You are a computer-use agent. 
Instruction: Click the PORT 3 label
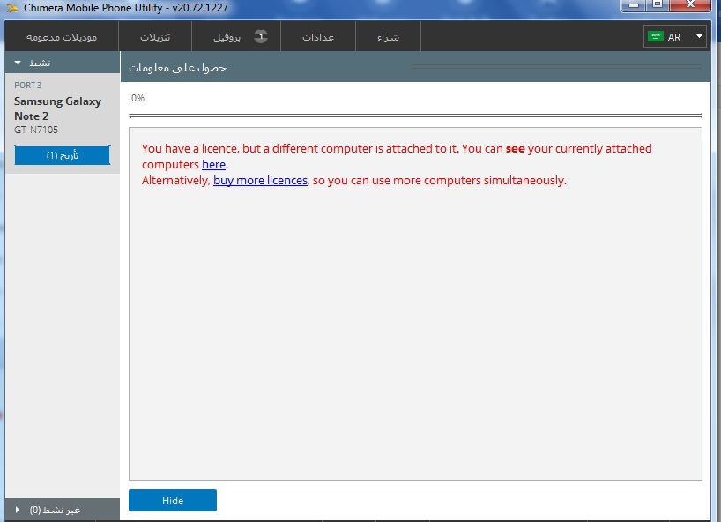[x=27, y=85]
